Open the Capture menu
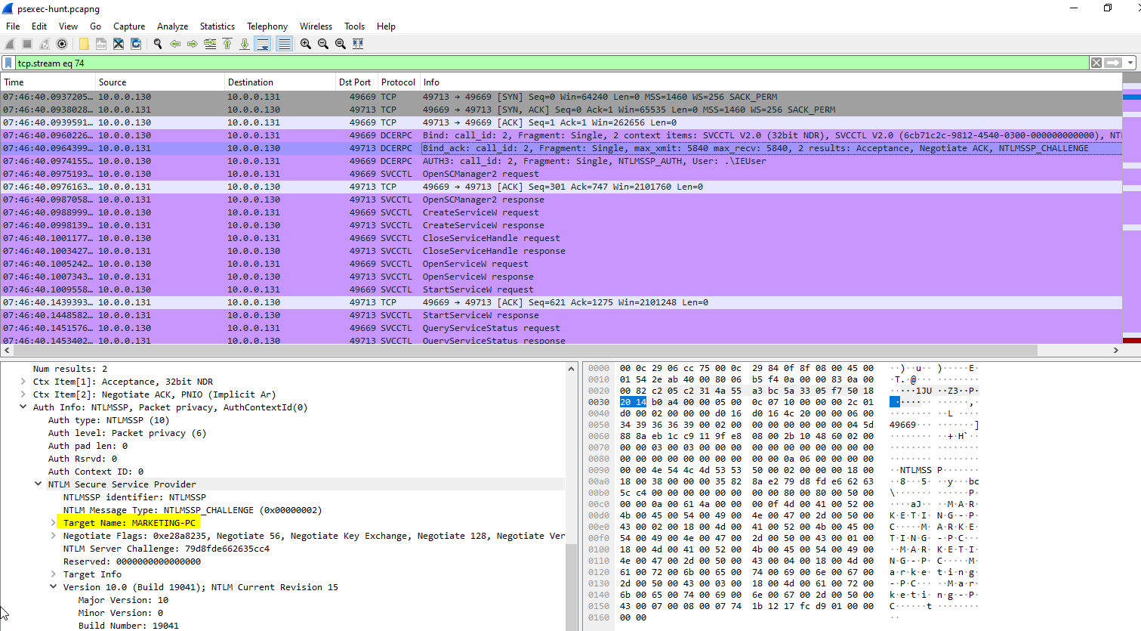The width and height of the screenshot is (1141, 631). click(129, 26)
